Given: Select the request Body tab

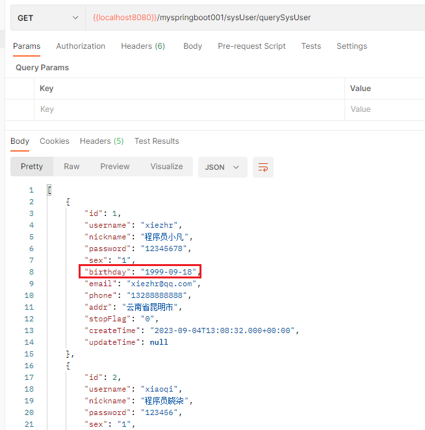Looking at the screenshot, I should click(192, 46).
